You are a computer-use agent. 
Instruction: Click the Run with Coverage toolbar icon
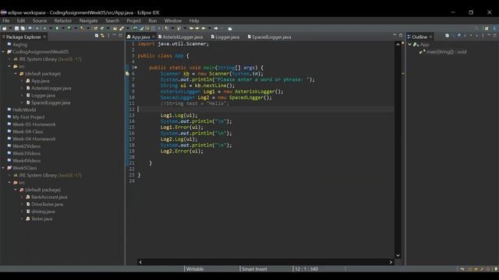click(69, 28)
